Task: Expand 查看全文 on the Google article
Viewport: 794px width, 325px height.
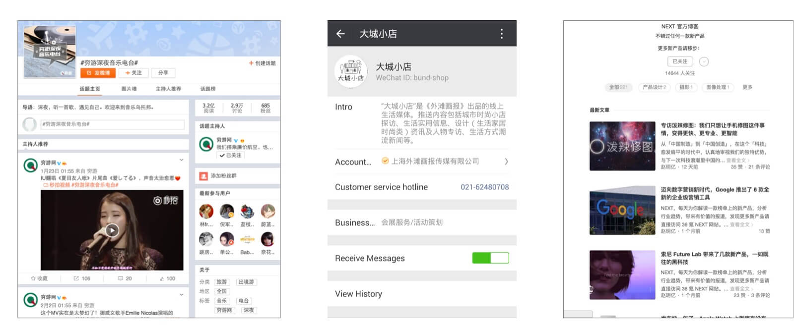Action: (x=741, y=224)
